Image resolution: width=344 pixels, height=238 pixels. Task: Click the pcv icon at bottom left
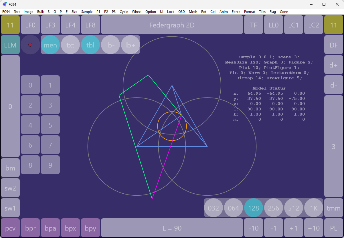(x=10, y=228)
